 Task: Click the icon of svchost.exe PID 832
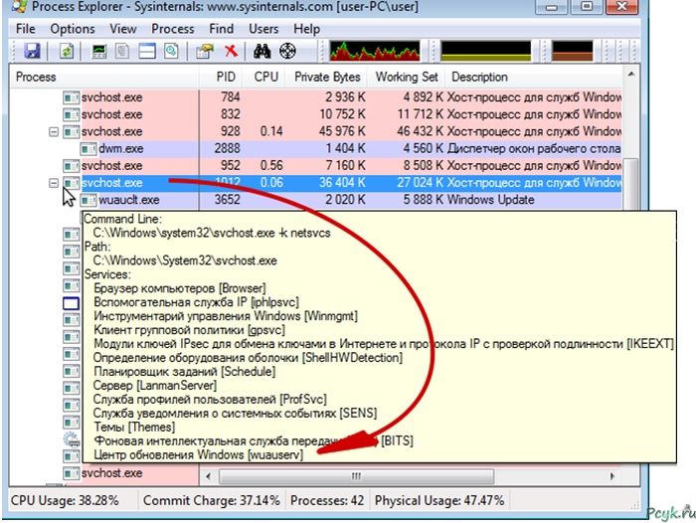tap(71, 114)
